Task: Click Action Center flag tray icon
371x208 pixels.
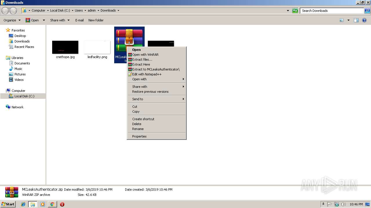Action: click(330, 204)
